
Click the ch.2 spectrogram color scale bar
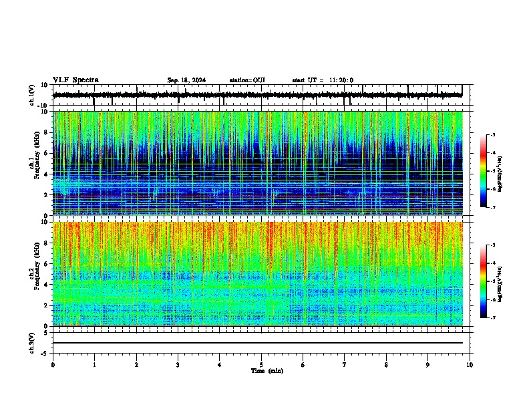(x=484, y=281)
